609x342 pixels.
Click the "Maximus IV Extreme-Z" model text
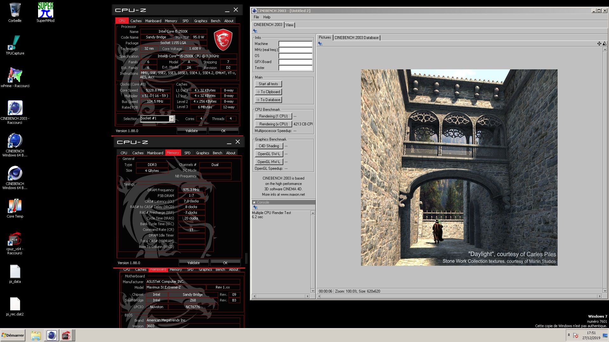164,288
